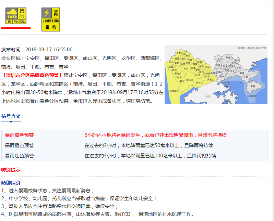Select the yellow lightning warning icon
The width and height of the screenshot is (274, 221).
coord(51,19)
